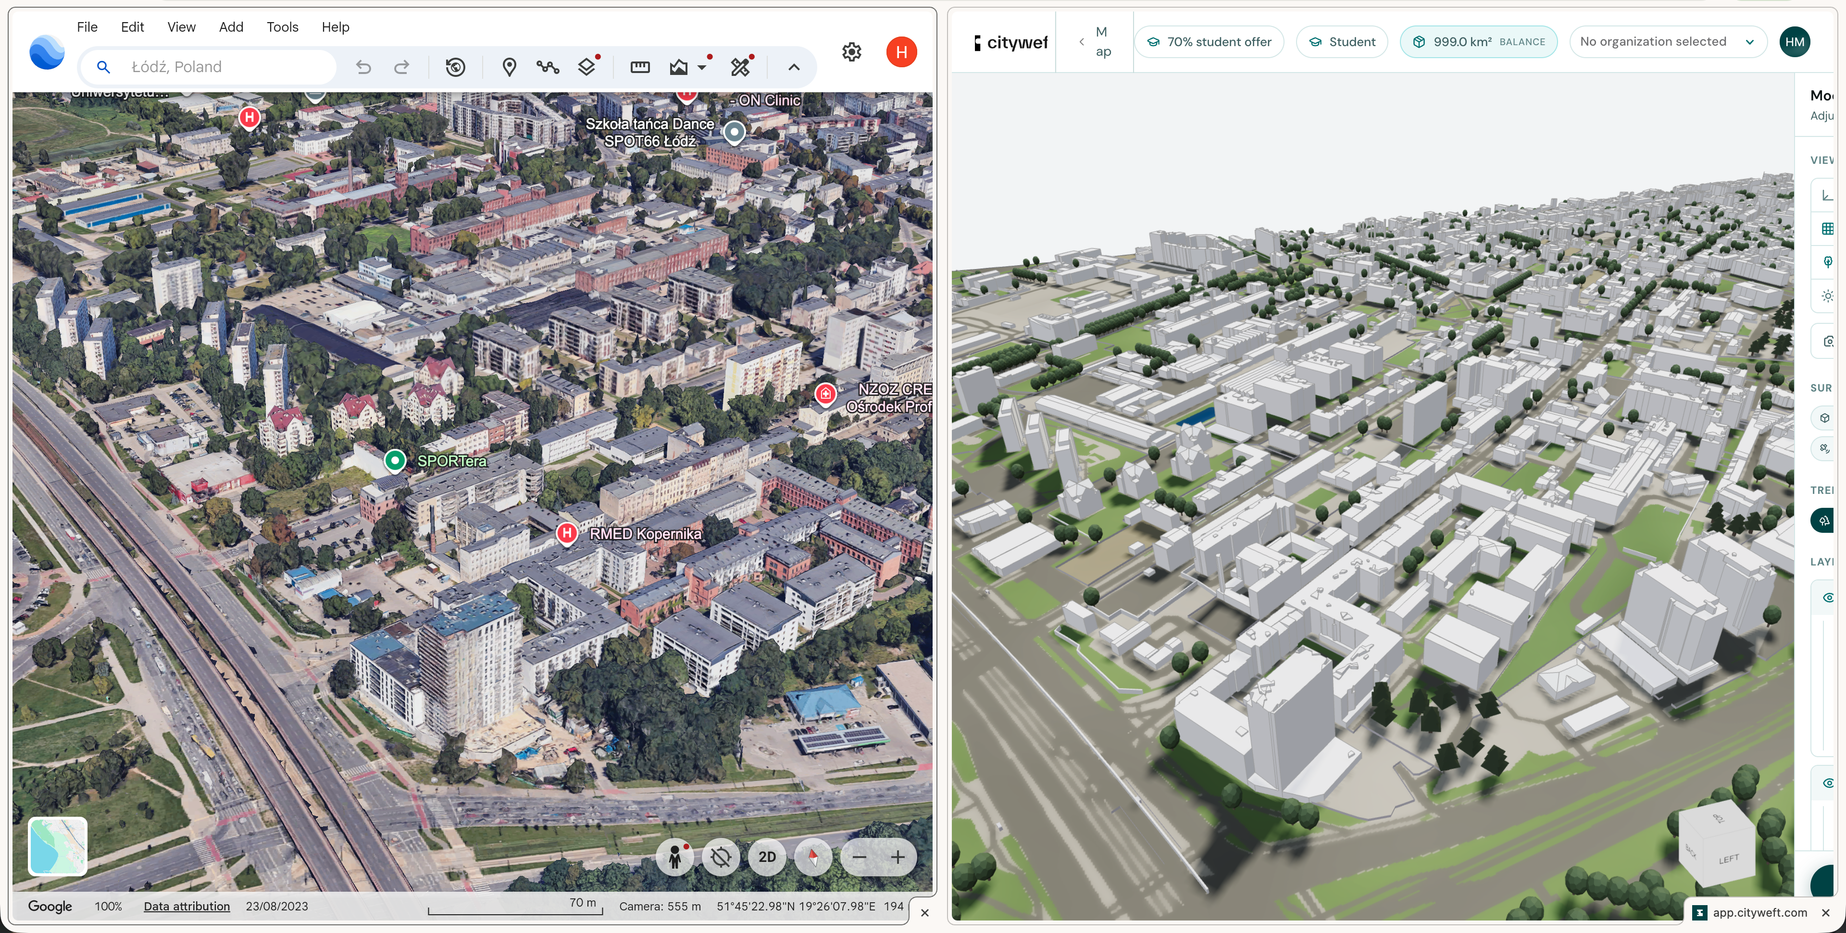The image size is (1846, 933).
Task: Toggle first layer visibility eye in Cityweft
Action: (x=1828, y=597)
